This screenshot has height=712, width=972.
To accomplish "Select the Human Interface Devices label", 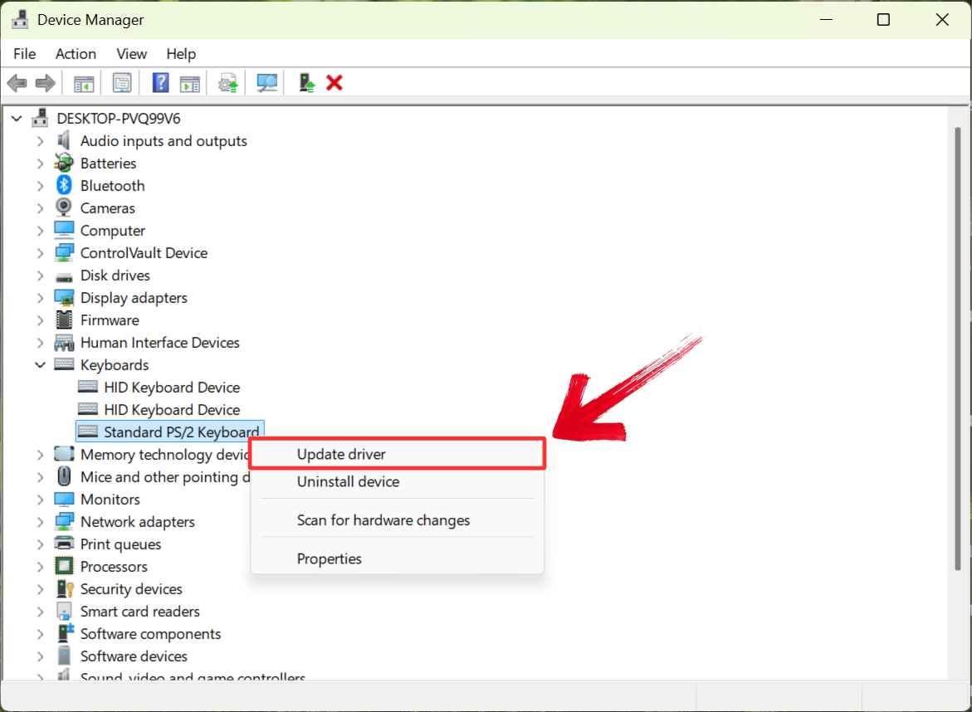I will [160, 342].
